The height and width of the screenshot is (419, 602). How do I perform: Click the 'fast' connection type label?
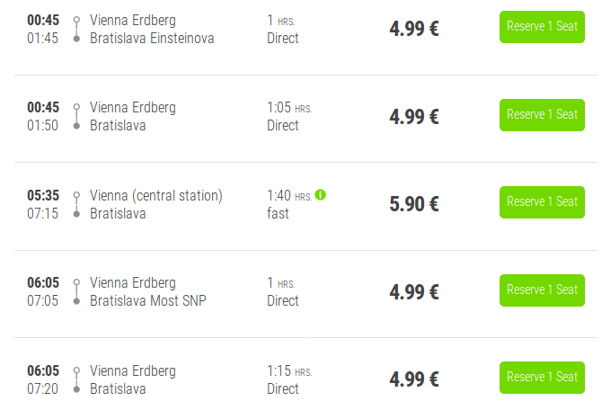click(x=278, y=213)
